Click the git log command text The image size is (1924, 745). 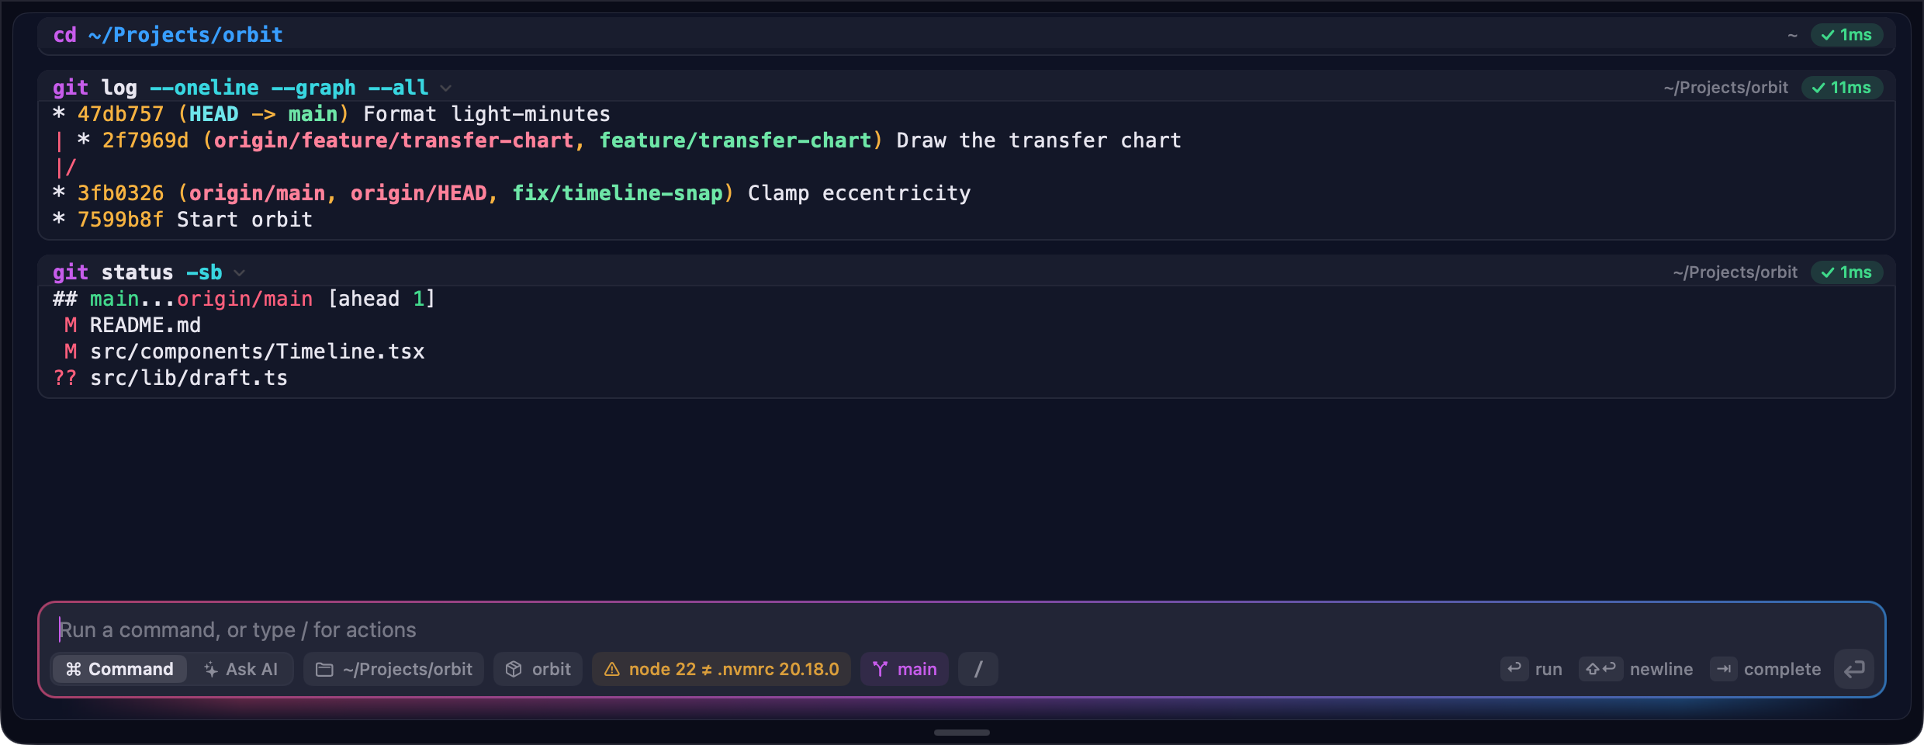(x=240, y=88)
